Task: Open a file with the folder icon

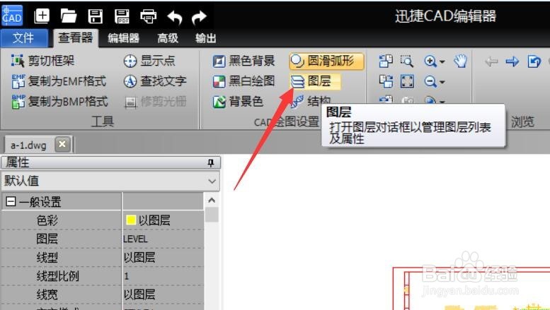Action: [69, 16]
